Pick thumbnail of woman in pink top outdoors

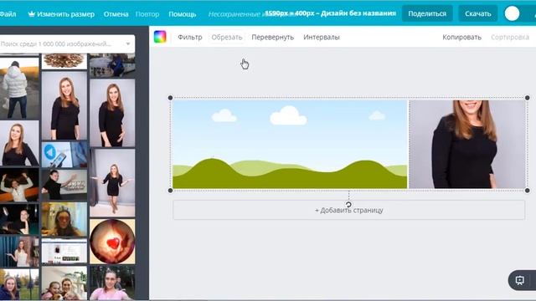click(112, 283)
